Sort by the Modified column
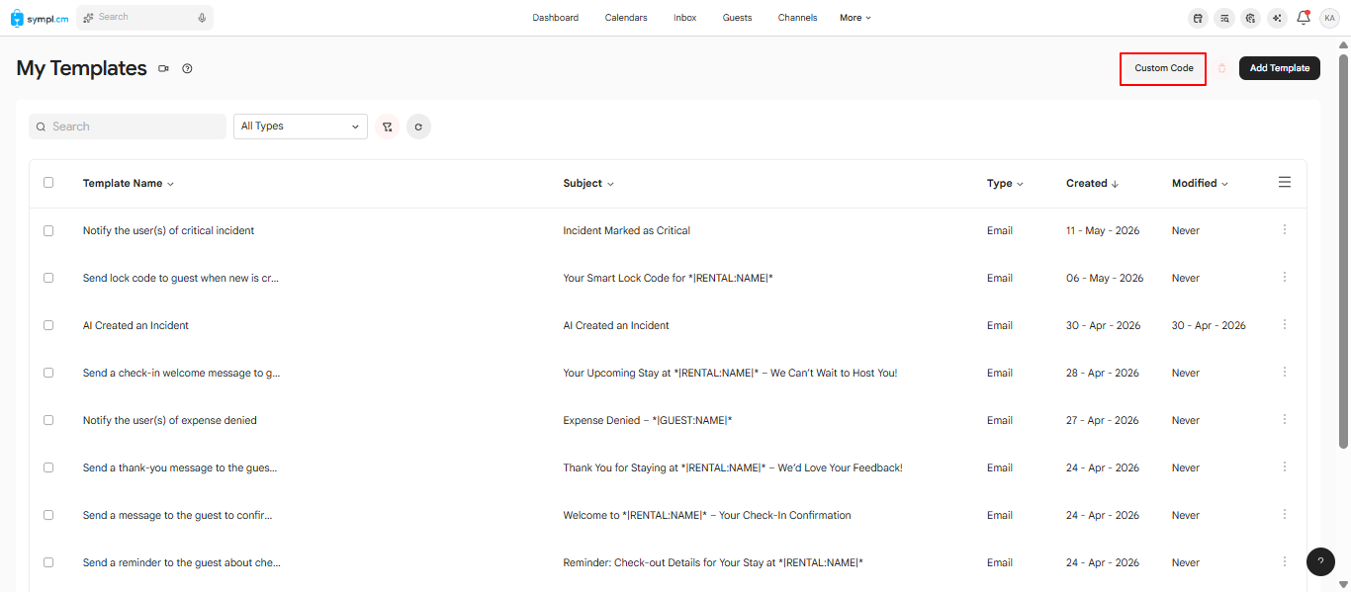 (x=1200, y=183)
